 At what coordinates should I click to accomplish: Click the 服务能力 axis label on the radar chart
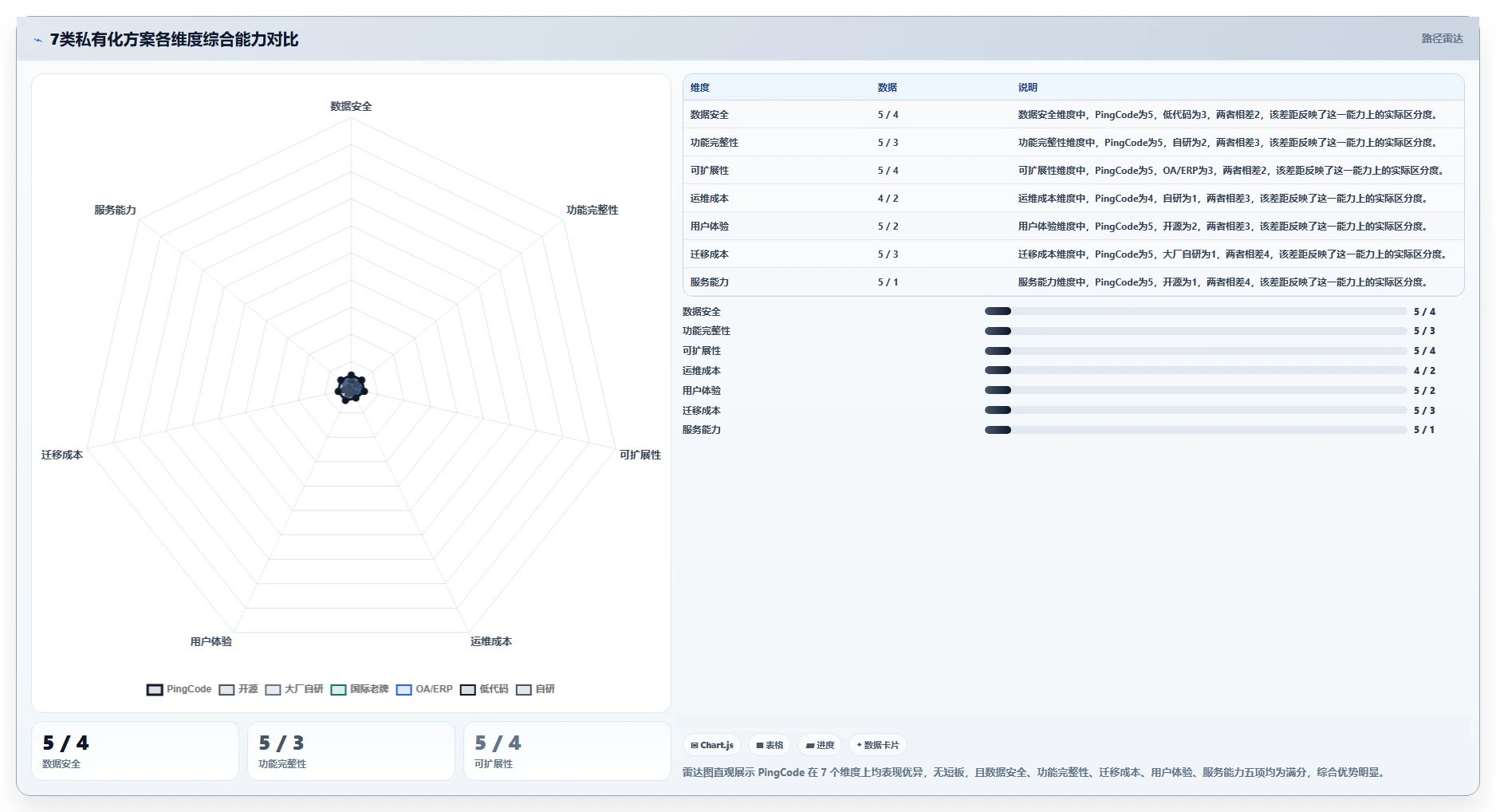click(116, 210)
